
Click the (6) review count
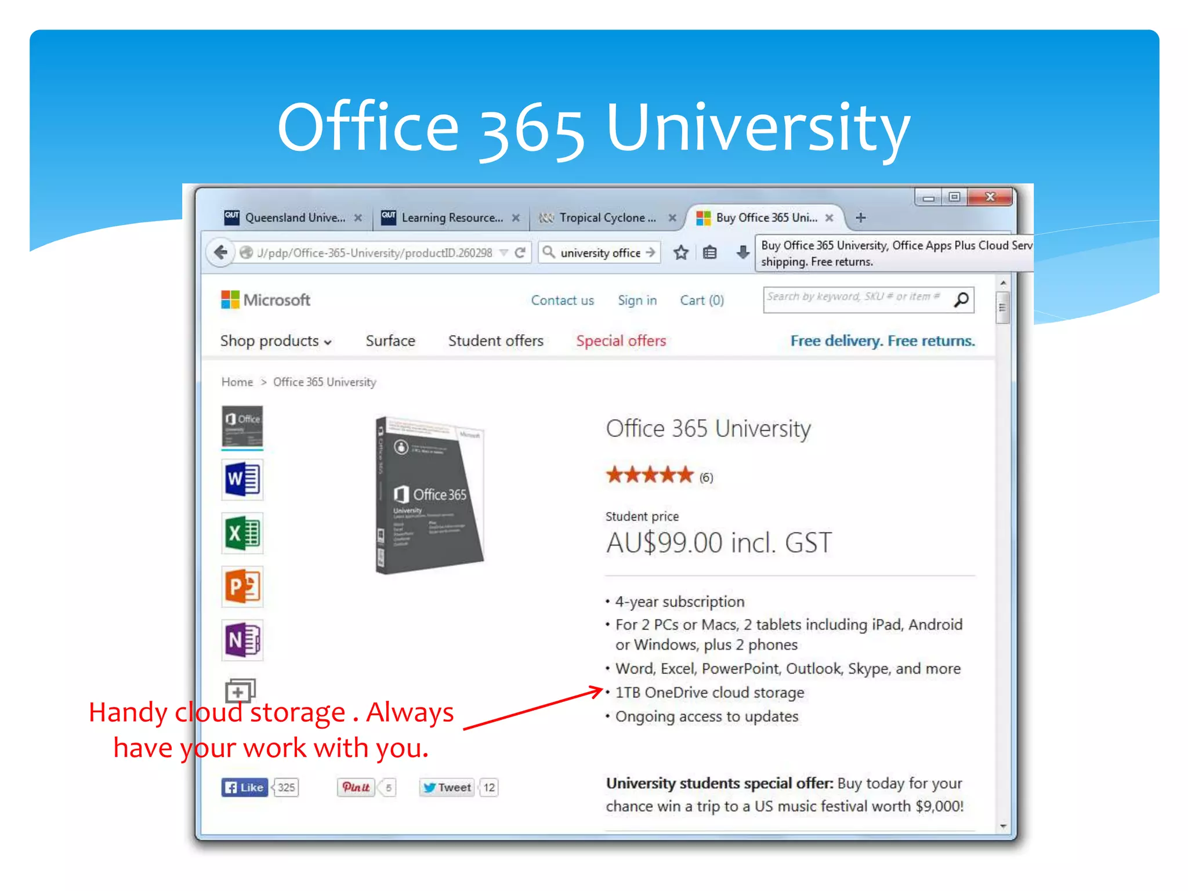tap(706, 477)
